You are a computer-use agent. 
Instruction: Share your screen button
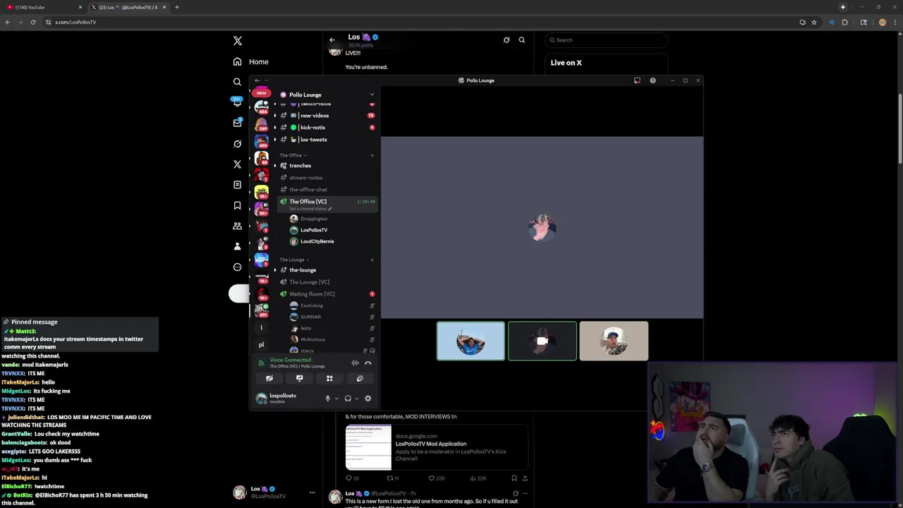(x=300, y=379)
